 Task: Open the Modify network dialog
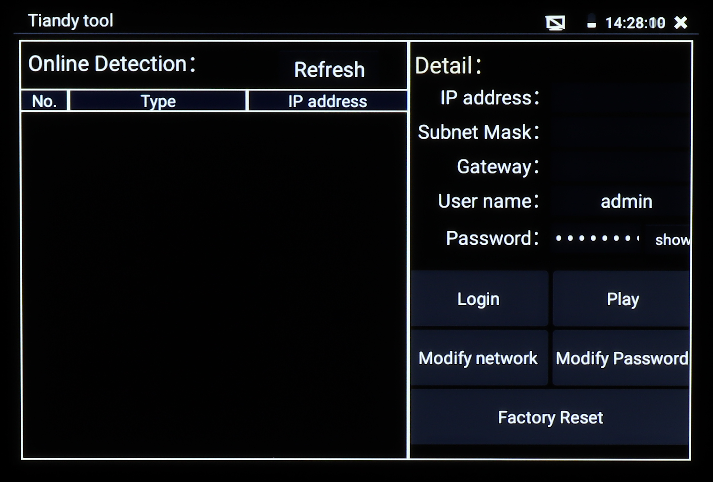(x=479, y=358)
